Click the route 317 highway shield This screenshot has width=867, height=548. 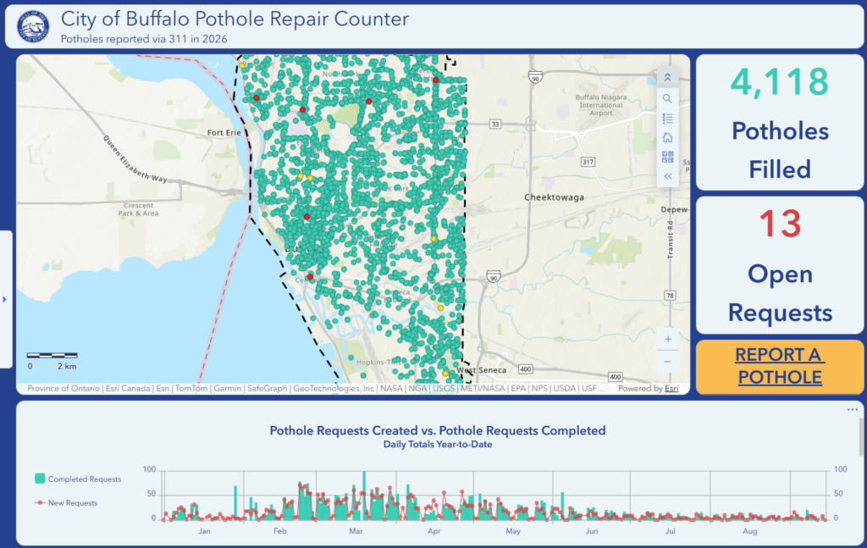coord(588,162)
